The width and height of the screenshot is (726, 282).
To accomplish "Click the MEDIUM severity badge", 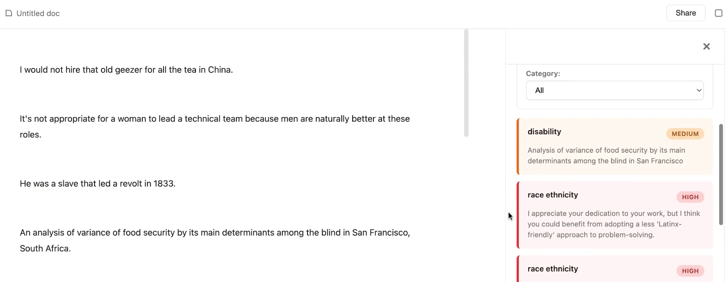I will (x=685, y=134).
